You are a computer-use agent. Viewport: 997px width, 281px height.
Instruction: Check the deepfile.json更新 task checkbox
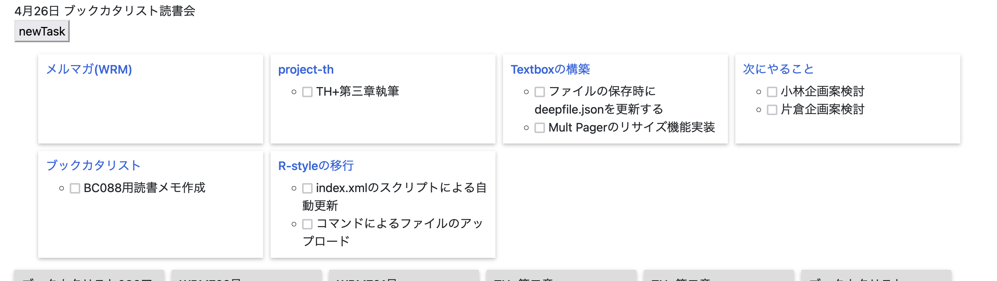[x=539, y=92]
